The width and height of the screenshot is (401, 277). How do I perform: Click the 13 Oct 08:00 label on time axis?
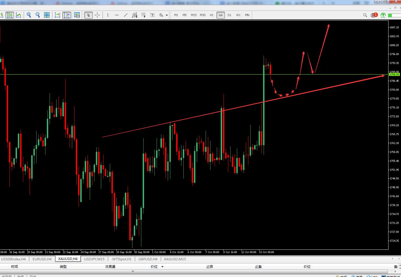(x=267, y=252)
